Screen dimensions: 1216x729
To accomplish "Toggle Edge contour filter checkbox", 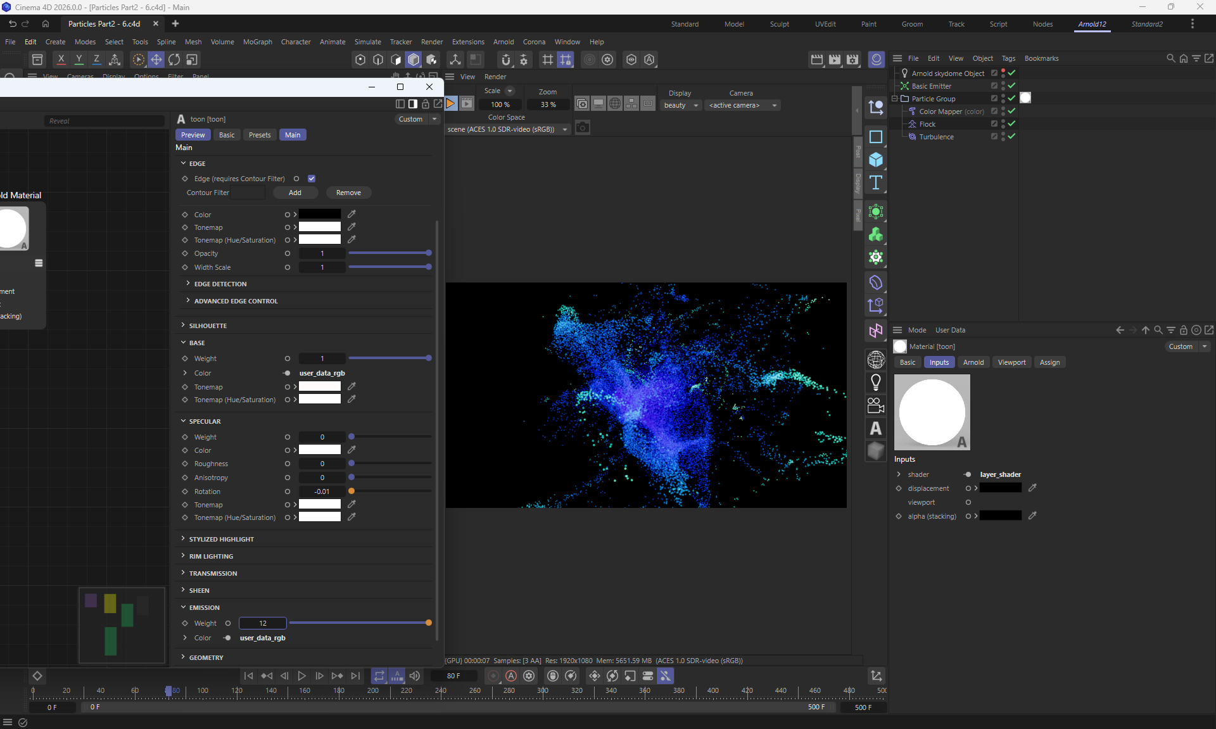I will pos(312,179).
